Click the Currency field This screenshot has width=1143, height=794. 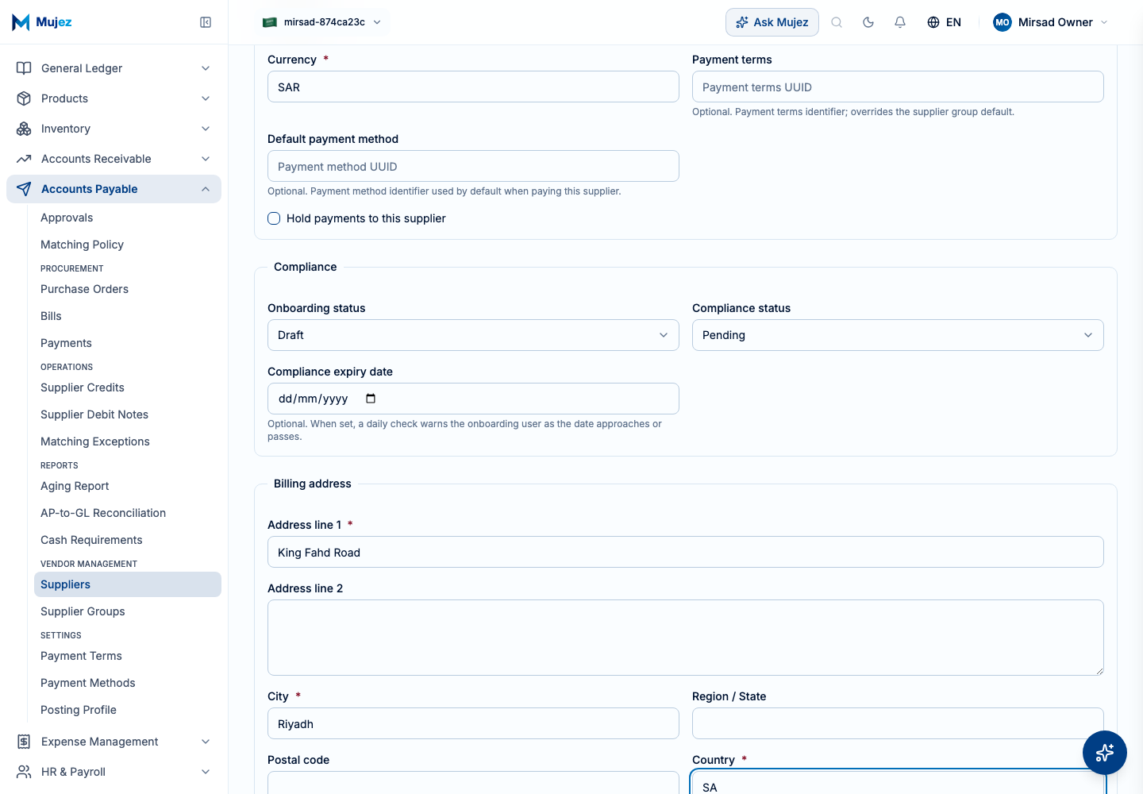pyautogui.click(x=473, y=87)
